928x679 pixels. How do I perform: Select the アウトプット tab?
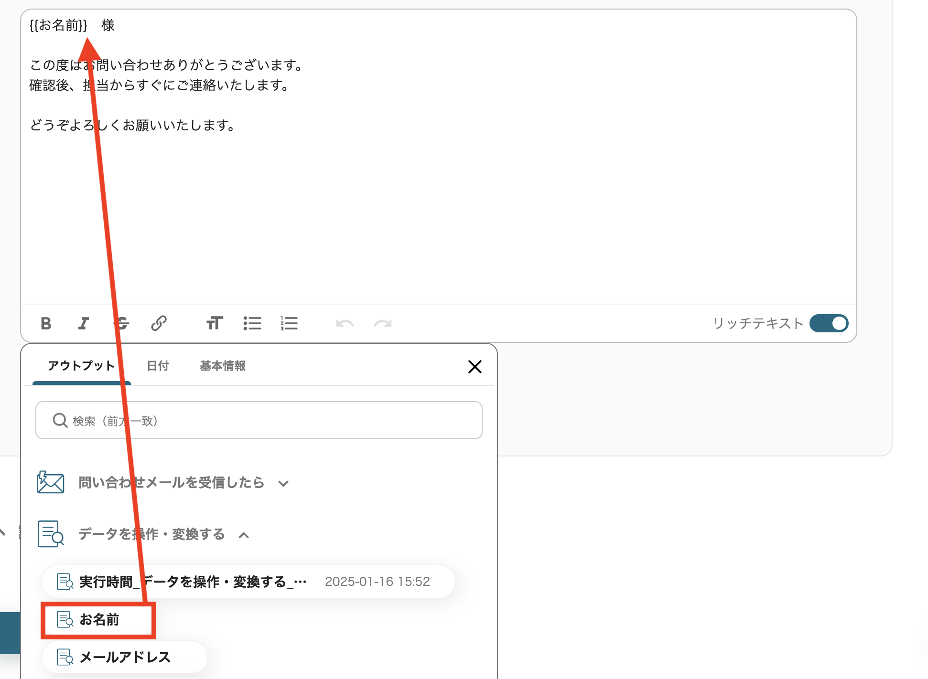point(81,366)
